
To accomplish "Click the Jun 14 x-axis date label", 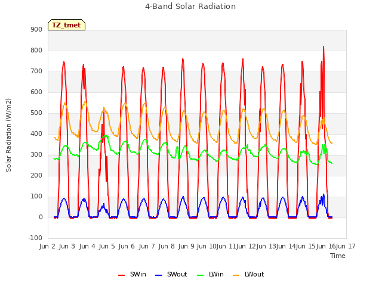I will 286,246.
